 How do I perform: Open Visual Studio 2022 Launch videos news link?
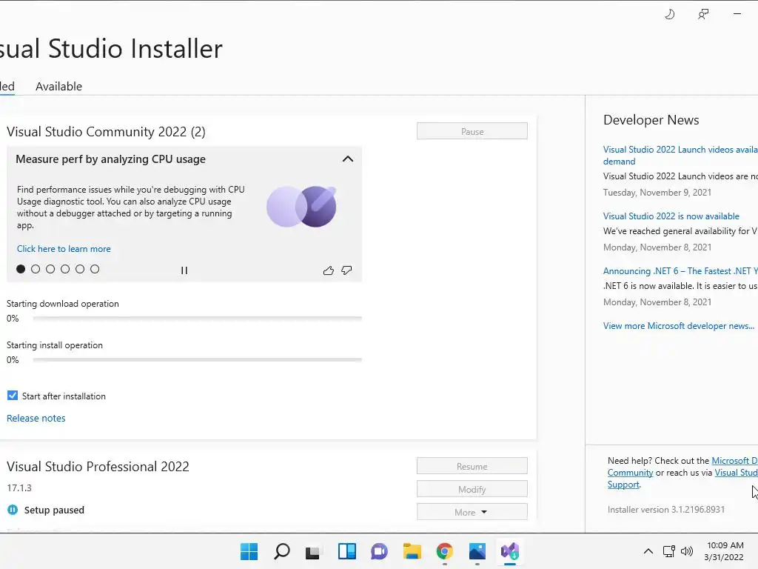pyautogui.click(x=680, y=156)
